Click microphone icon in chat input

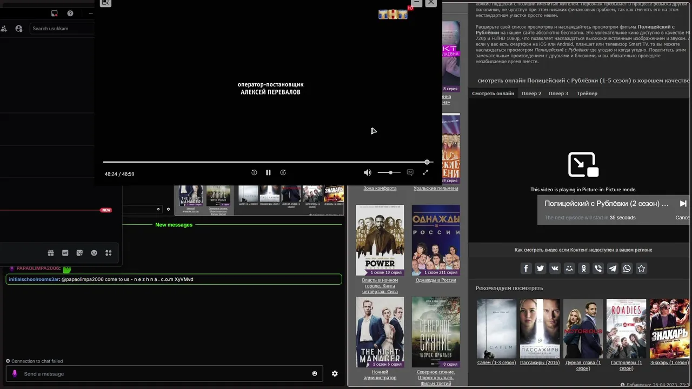click(15, 373)
